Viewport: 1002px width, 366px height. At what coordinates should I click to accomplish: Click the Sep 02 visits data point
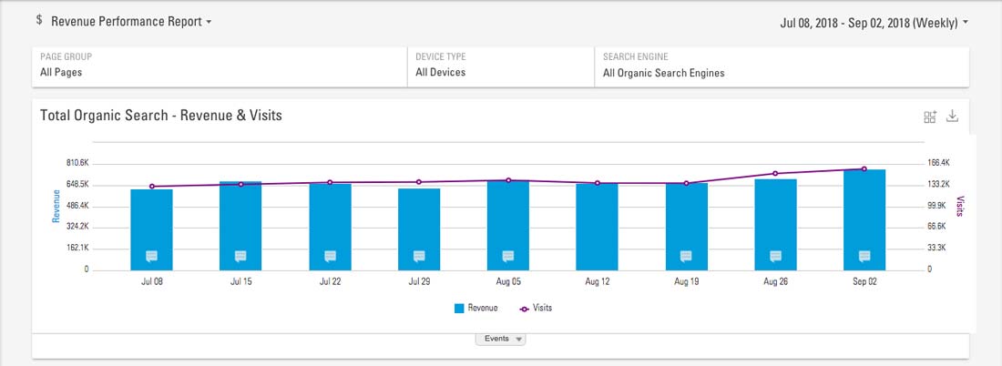864,168
